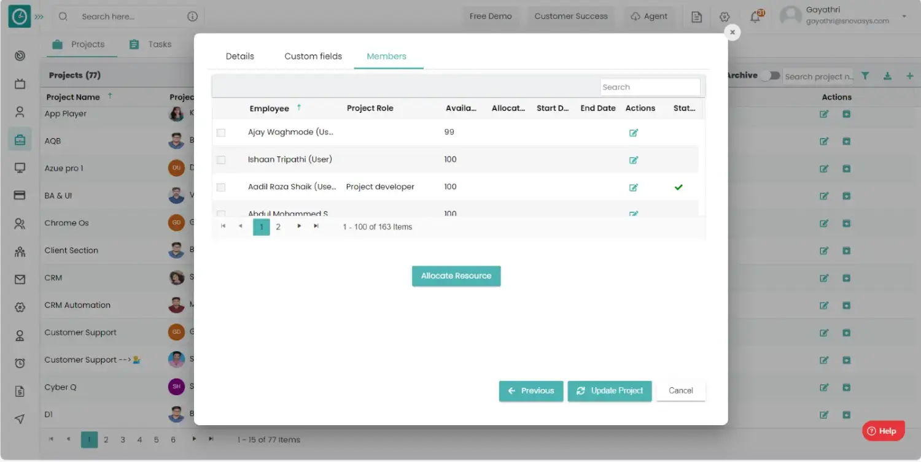The height and width of the screenshot is (462, 921).
Task: Select Ishaan Tripathi checkbox
Action: pyautogui.click(x=221, y=160)
